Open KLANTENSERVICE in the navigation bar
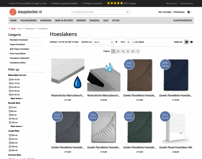Image resolution: width=202 pixels, height=159 pixels. pyautogui.click(x=183, y=20)
